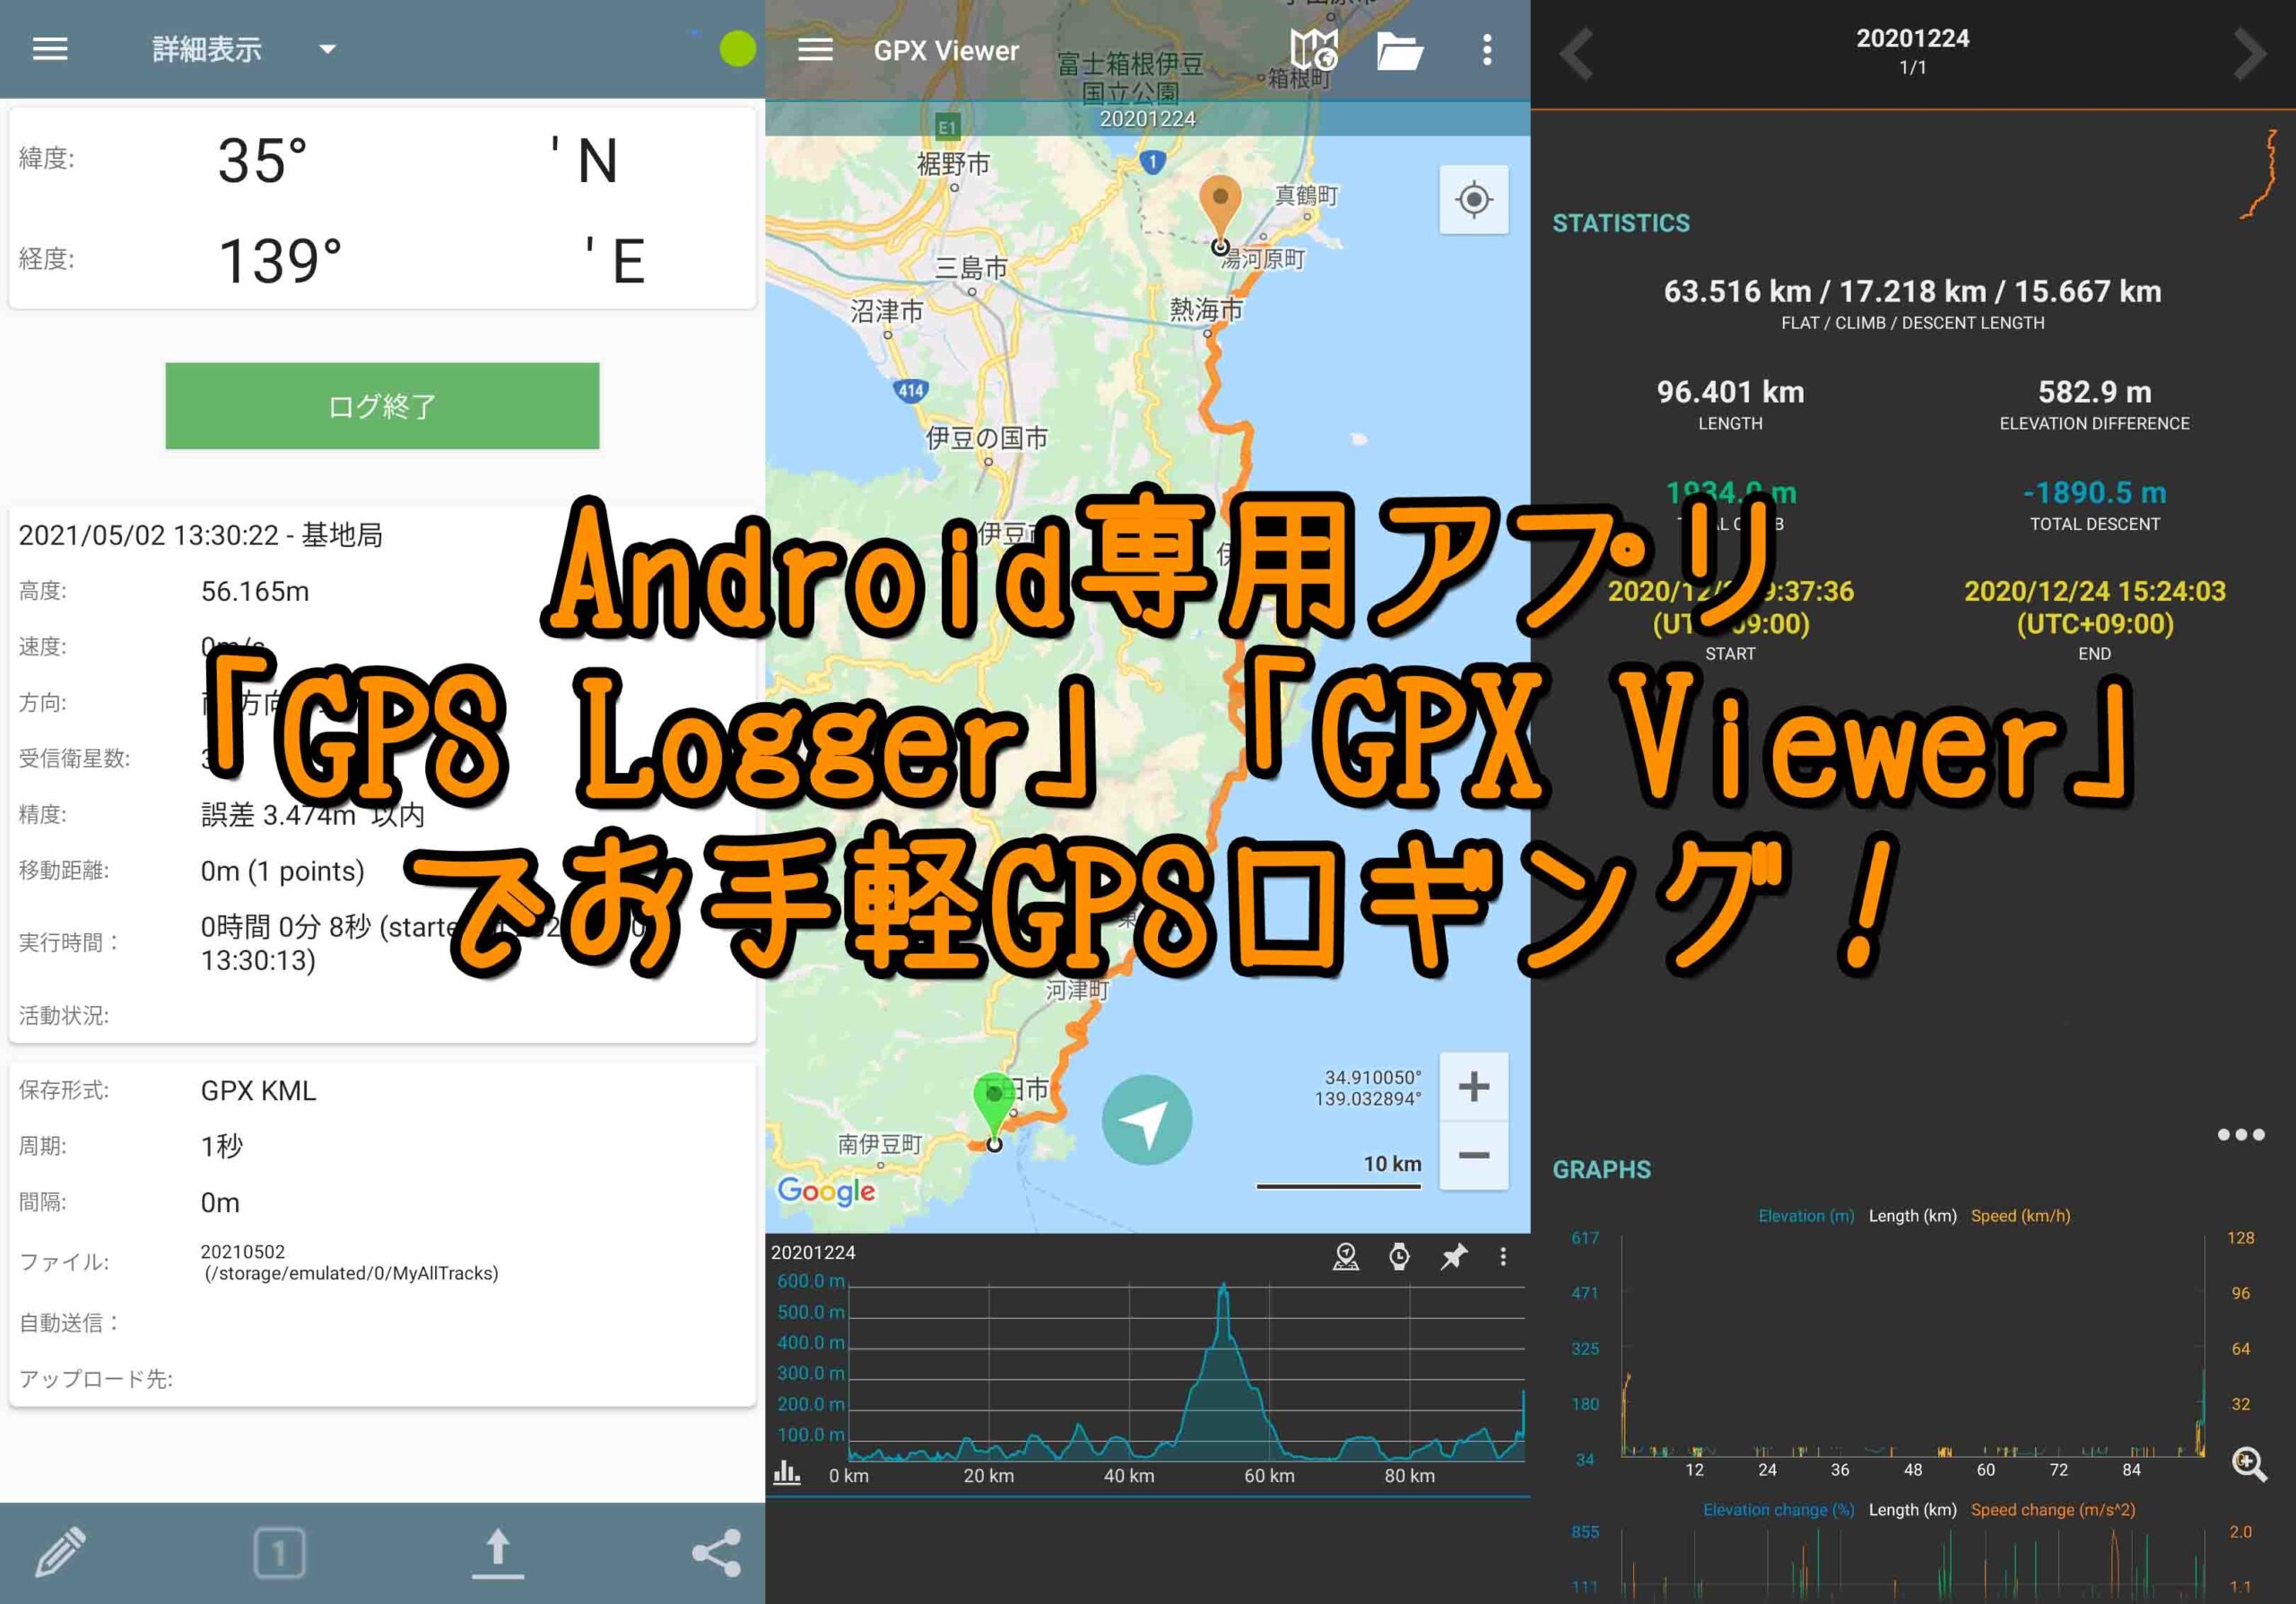Tap the GRAPHS section header
Image resolution: width=2296 pixels, height=1604 pixels.
click(1601, 1169)
